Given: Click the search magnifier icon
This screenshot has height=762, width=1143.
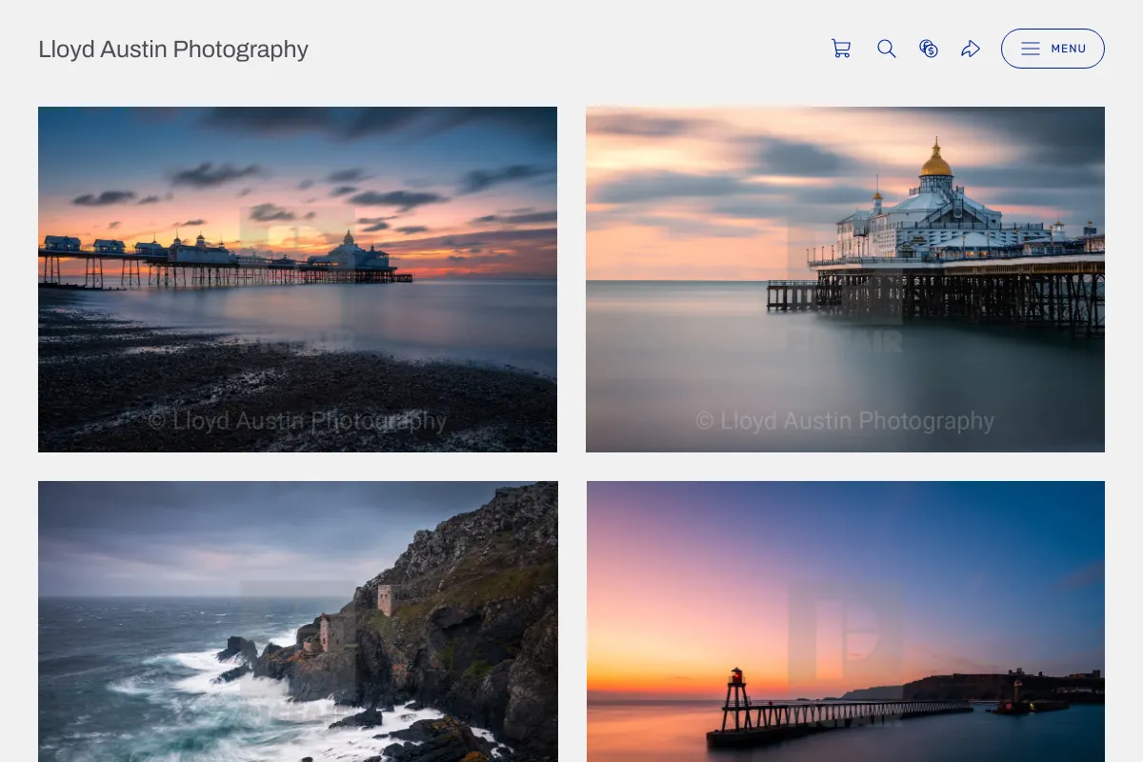Looking at the screenshot, I should click(887, 49).
